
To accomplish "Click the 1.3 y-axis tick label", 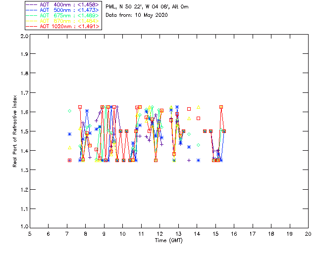I will point(24,170).
